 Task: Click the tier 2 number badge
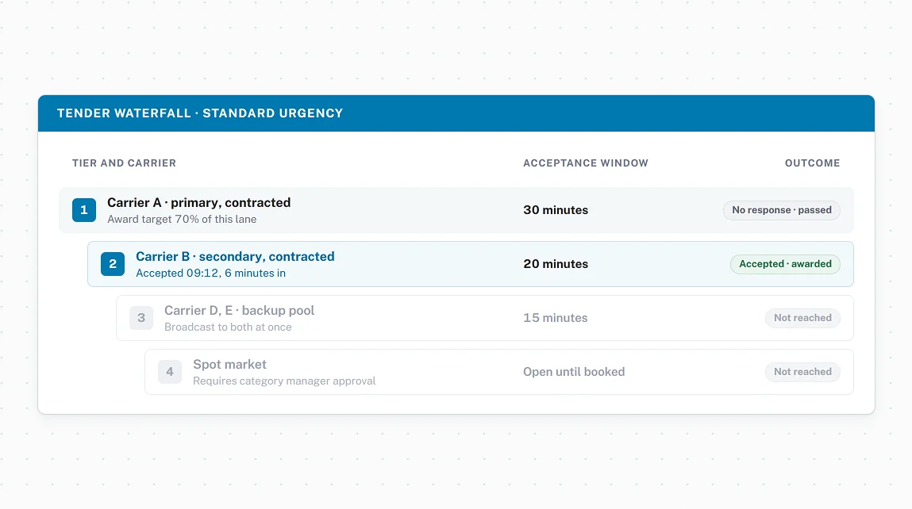coord(112,264)
